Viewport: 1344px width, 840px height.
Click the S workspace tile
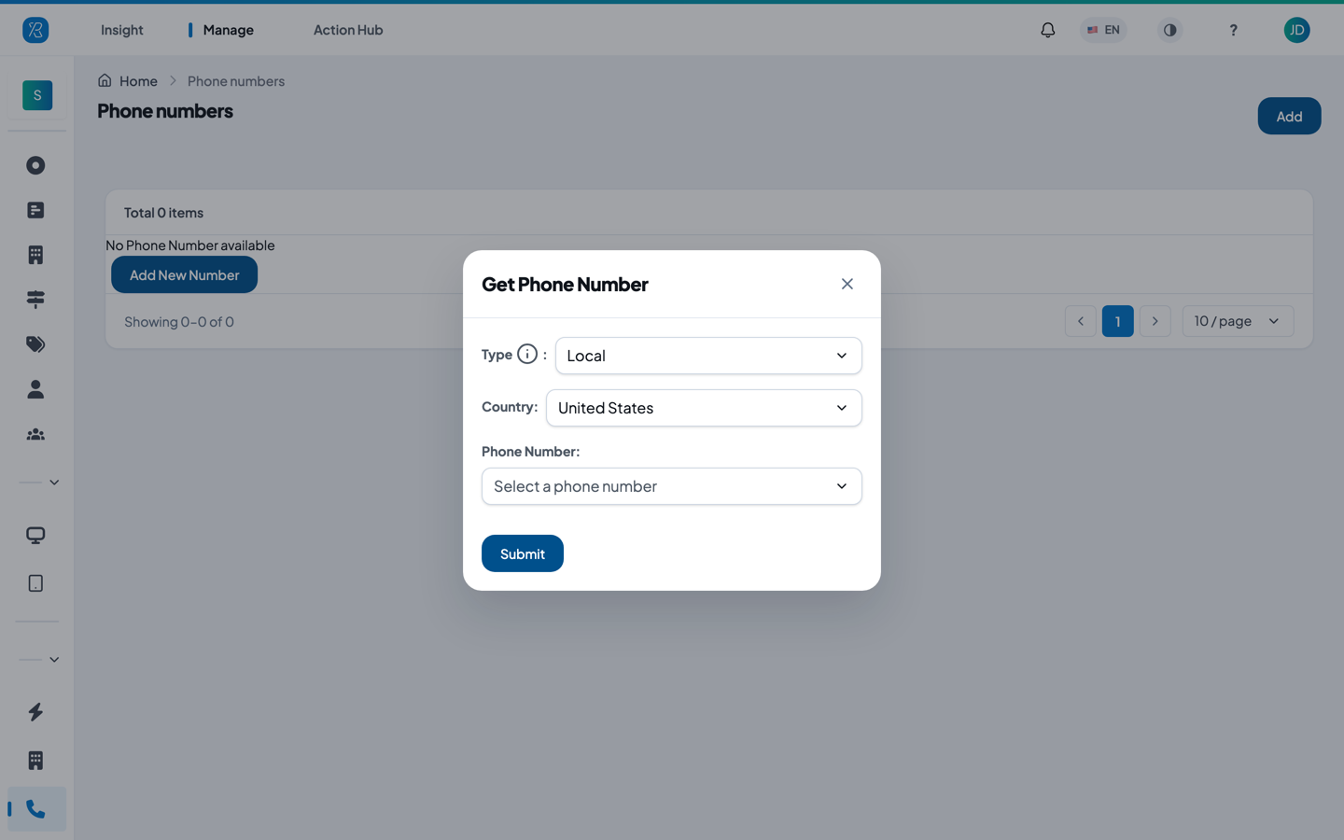[37, 95]
